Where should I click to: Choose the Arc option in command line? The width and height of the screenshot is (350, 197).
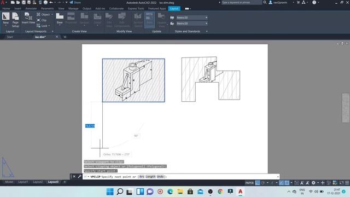click(x=142, y=177)
